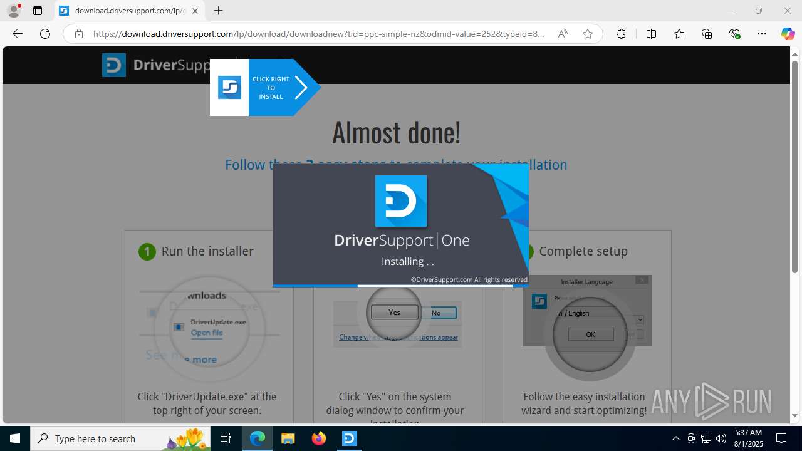Go back to the previous page
The width and height of the screenshot is (802, 451).
pyautogui.click(x=18, y=34)
